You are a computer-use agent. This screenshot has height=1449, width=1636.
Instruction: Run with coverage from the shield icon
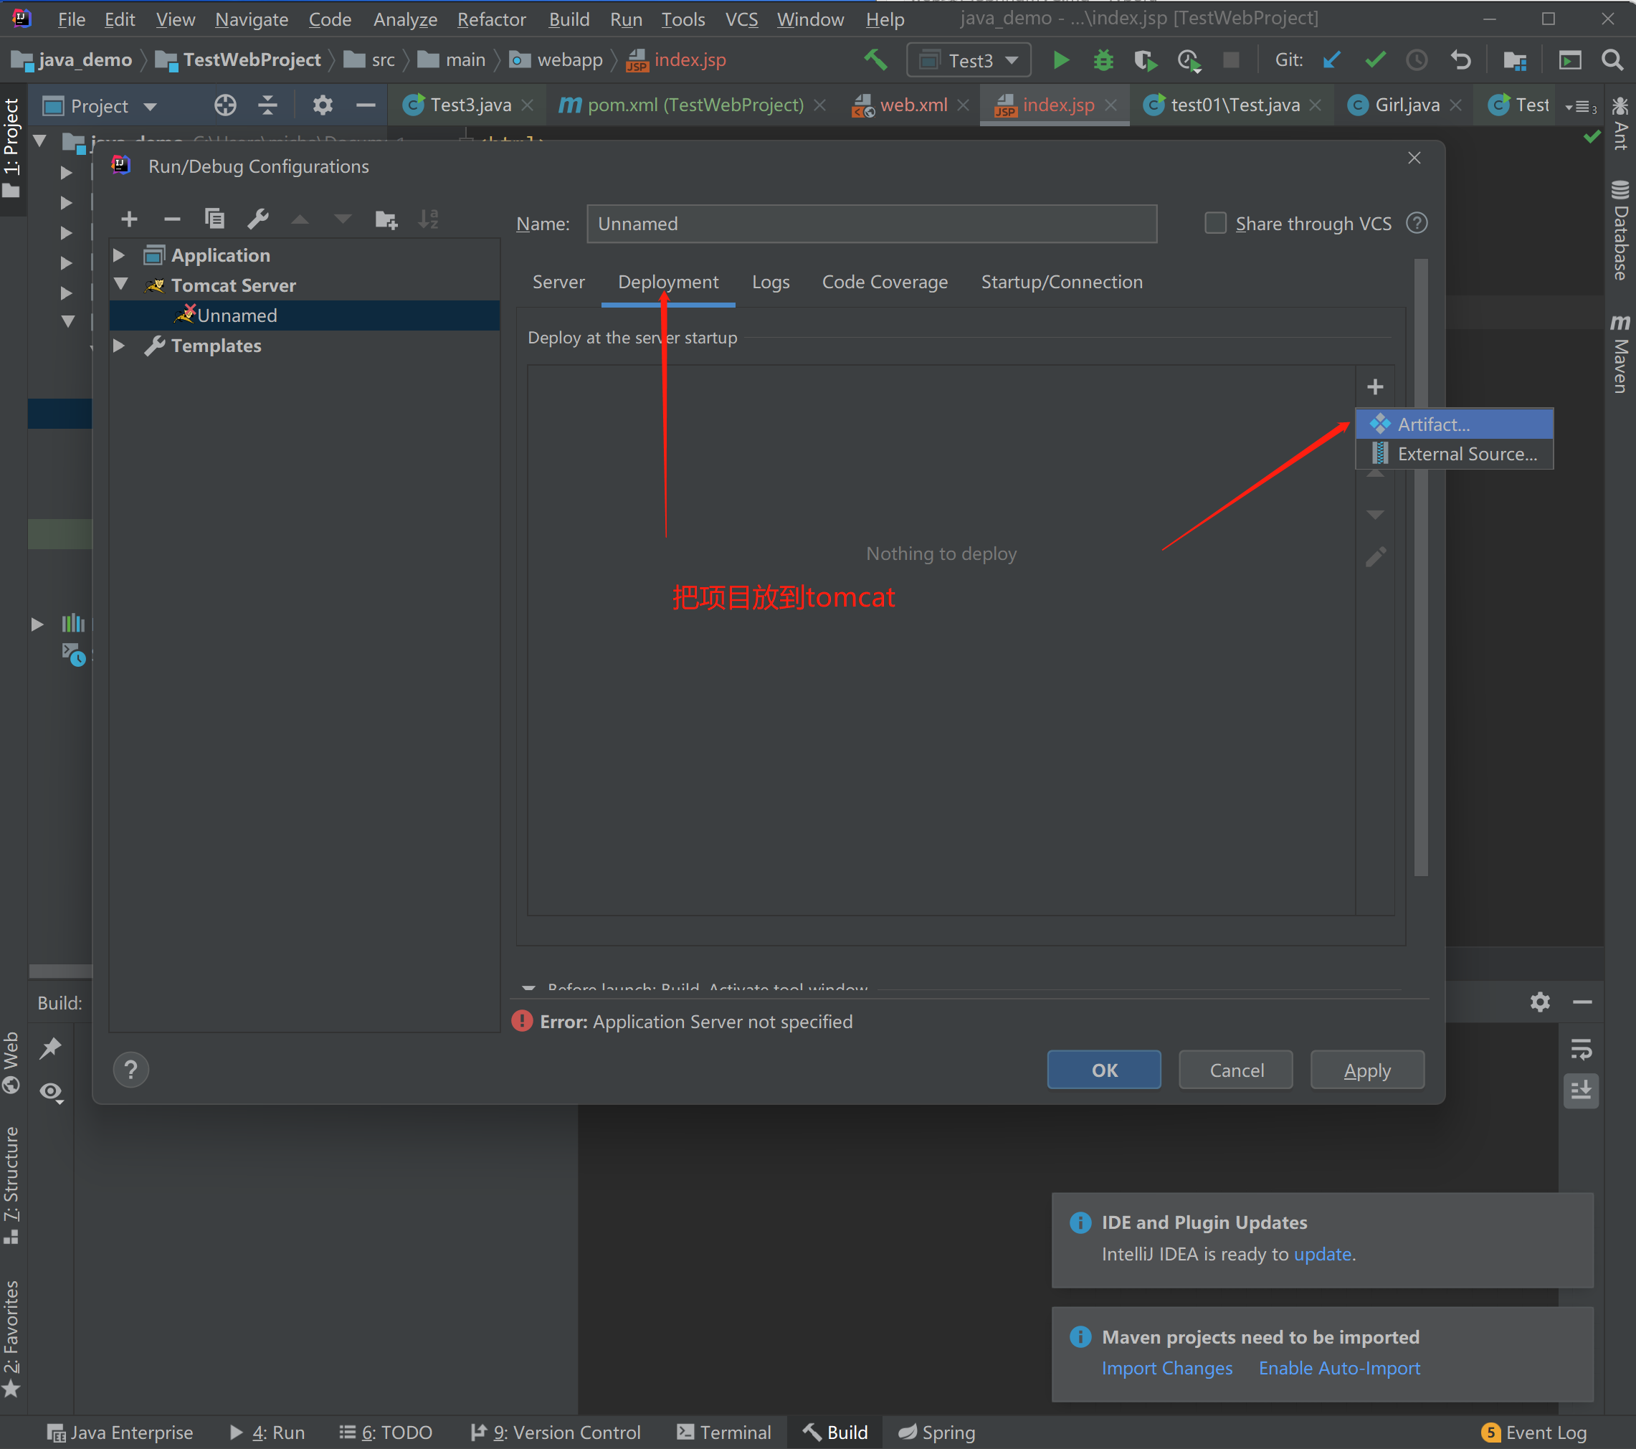pos(1146,60)
